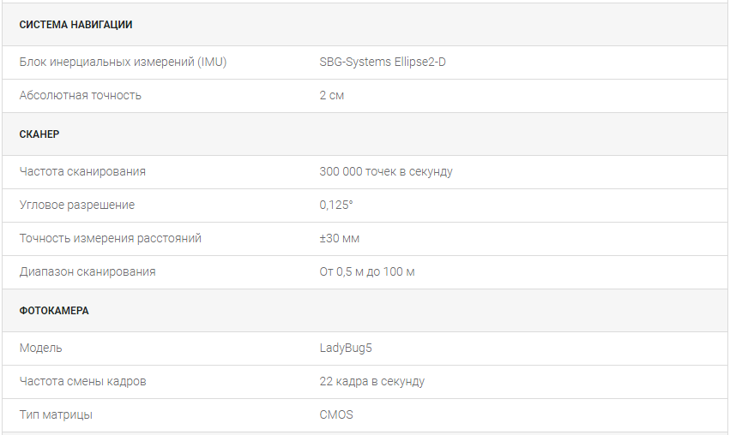The width and height of the screenshot is (730, 435).
Task: Click the 22 кадра в секунду value
Action: (x=372, y=382)
